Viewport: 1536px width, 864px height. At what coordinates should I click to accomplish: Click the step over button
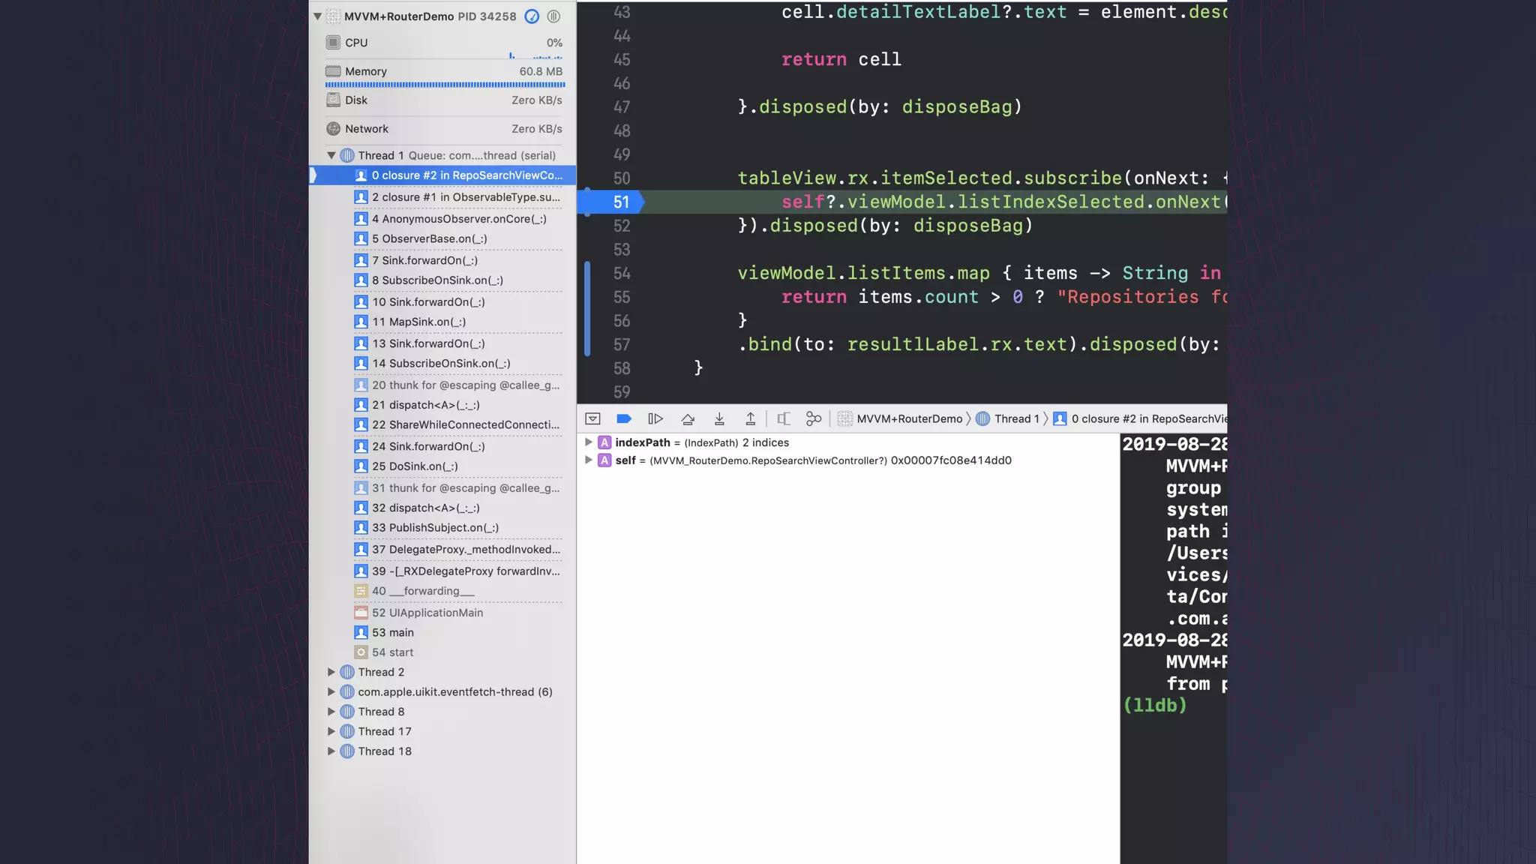[687, 418]
